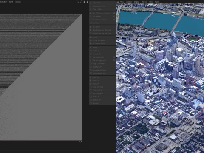Viewport: 204px width, 153px height.
Task: Open UV Weld and Relax options gear
Action: [x=114, y=20]
